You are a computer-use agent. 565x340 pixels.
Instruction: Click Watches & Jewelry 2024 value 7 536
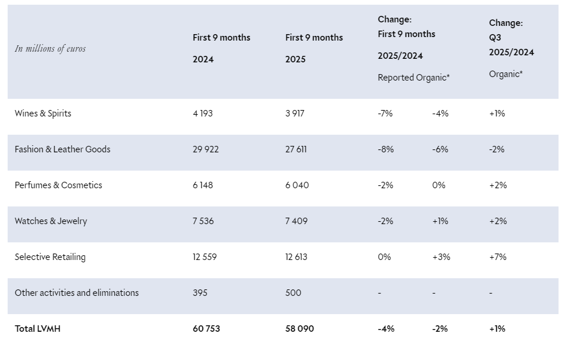click(203, 221)
